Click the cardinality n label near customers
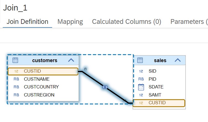 pyautogui.click(x=85, y=69)
